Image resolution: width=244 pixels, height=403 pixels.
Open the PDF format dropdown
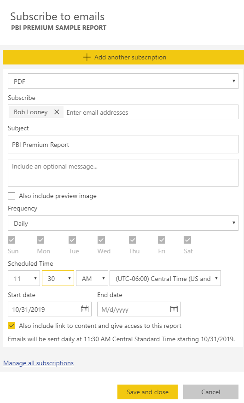[x=123, y=81]
